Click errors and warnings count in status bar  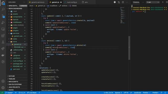coord(22,93)
